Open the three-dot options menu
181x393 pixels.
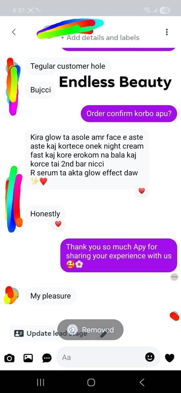tap(167, 32)
